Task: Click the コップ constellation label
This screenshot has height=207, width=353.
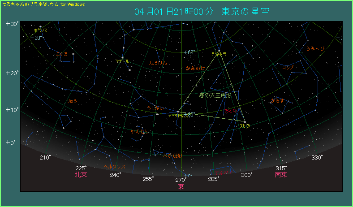Action: pyautogui.click(x=288, y=67)
